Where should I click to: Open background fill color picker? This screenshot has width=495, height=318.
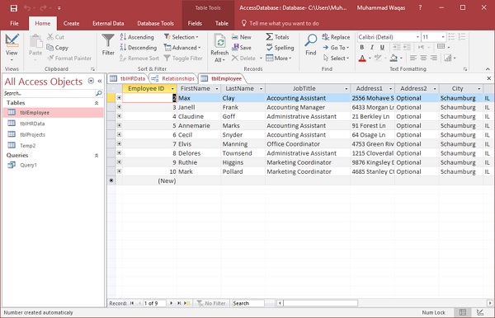pyautogui.click(x=401, y=58)
